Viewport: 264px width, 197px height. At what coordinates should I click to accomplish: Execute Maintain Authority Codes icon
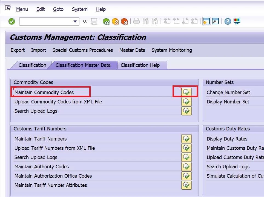[186, 166]
